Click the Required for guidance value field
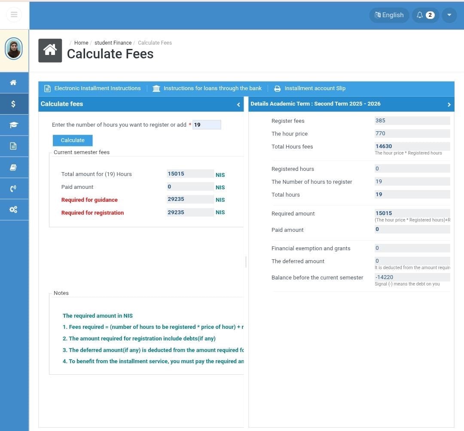This screenshot has width=464, height=431. pos(190,199)
